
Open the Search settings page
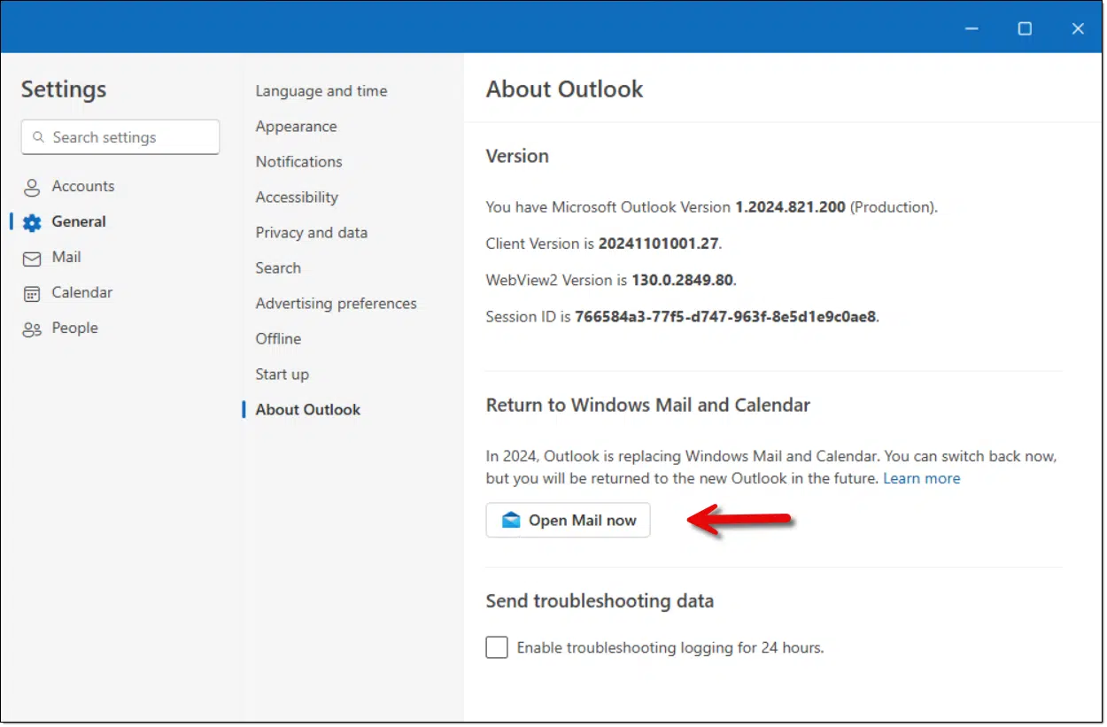click(278, 267)
